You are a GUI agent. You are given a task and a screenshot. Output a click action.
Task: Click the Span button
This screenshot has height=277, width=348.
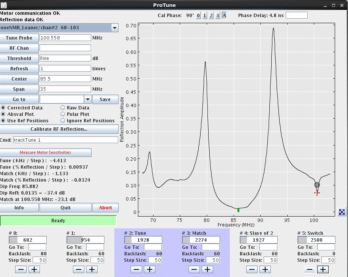point(19,89)
